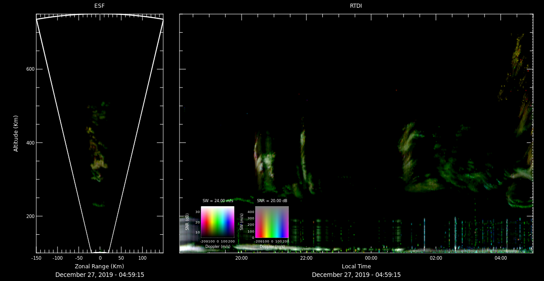This screenshot has width=544, height=281.
Task: Select the Zonal Range (Km) axis label
Action: point(99,266)
